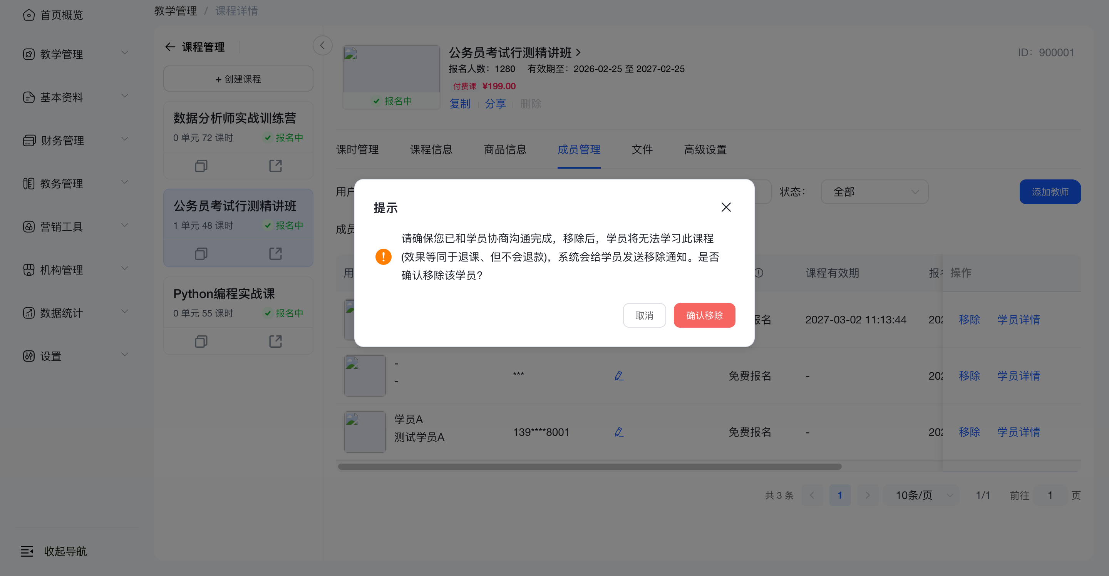The width and height of the screenshot is (1109, 576).
Task: Open the 状态 全部 dropdown
Action: click(874, 192)
